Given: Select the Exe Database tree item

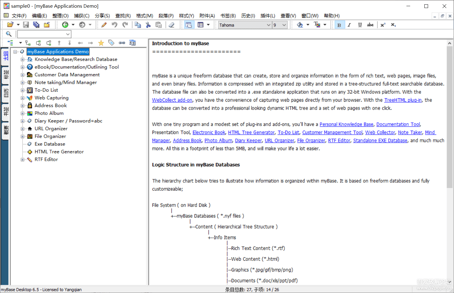Looking at the screenshot, I should click(50, 144).
